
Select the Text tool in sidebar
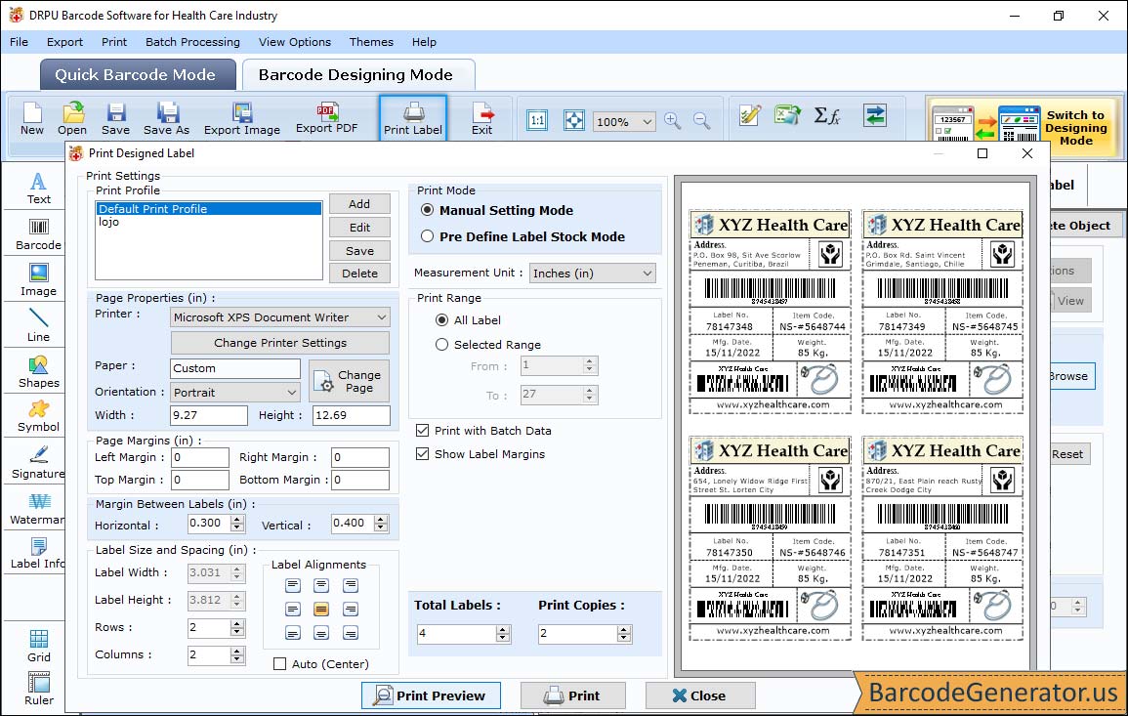(x=39, y=189)
